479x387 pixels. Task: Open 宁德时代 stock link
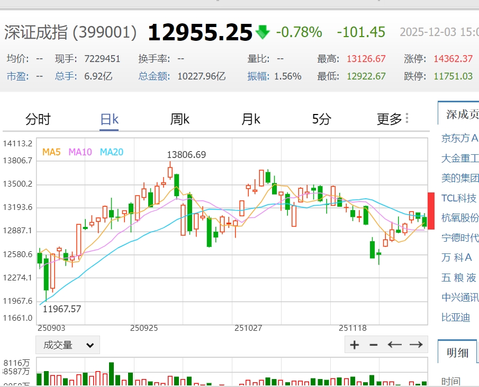(x=459, y=238)
